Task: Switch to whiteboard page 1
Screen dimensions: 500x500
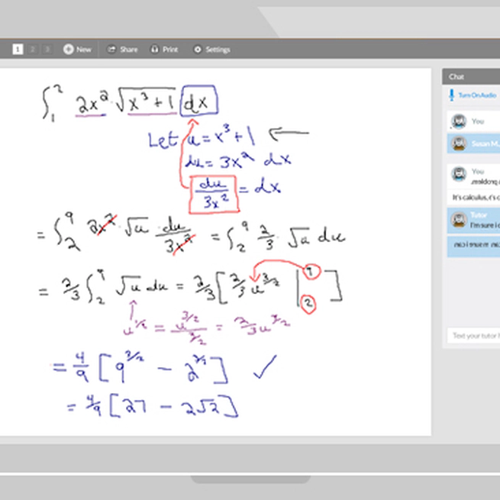Action: pyautogui.click(x=18, y=50)
